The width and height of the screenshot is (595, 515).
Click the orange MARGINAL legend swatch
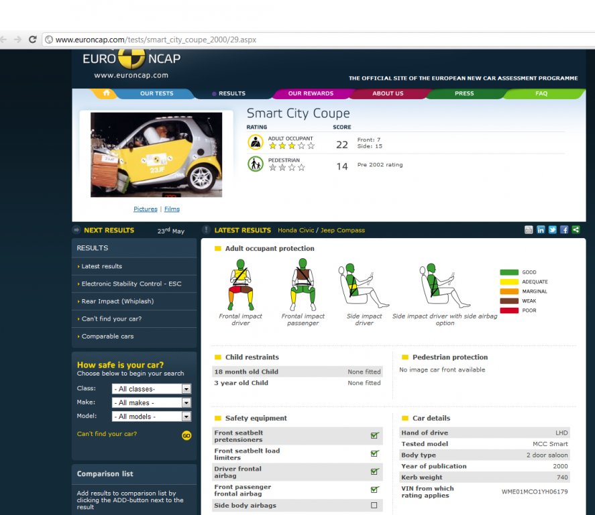click(509, 291)
